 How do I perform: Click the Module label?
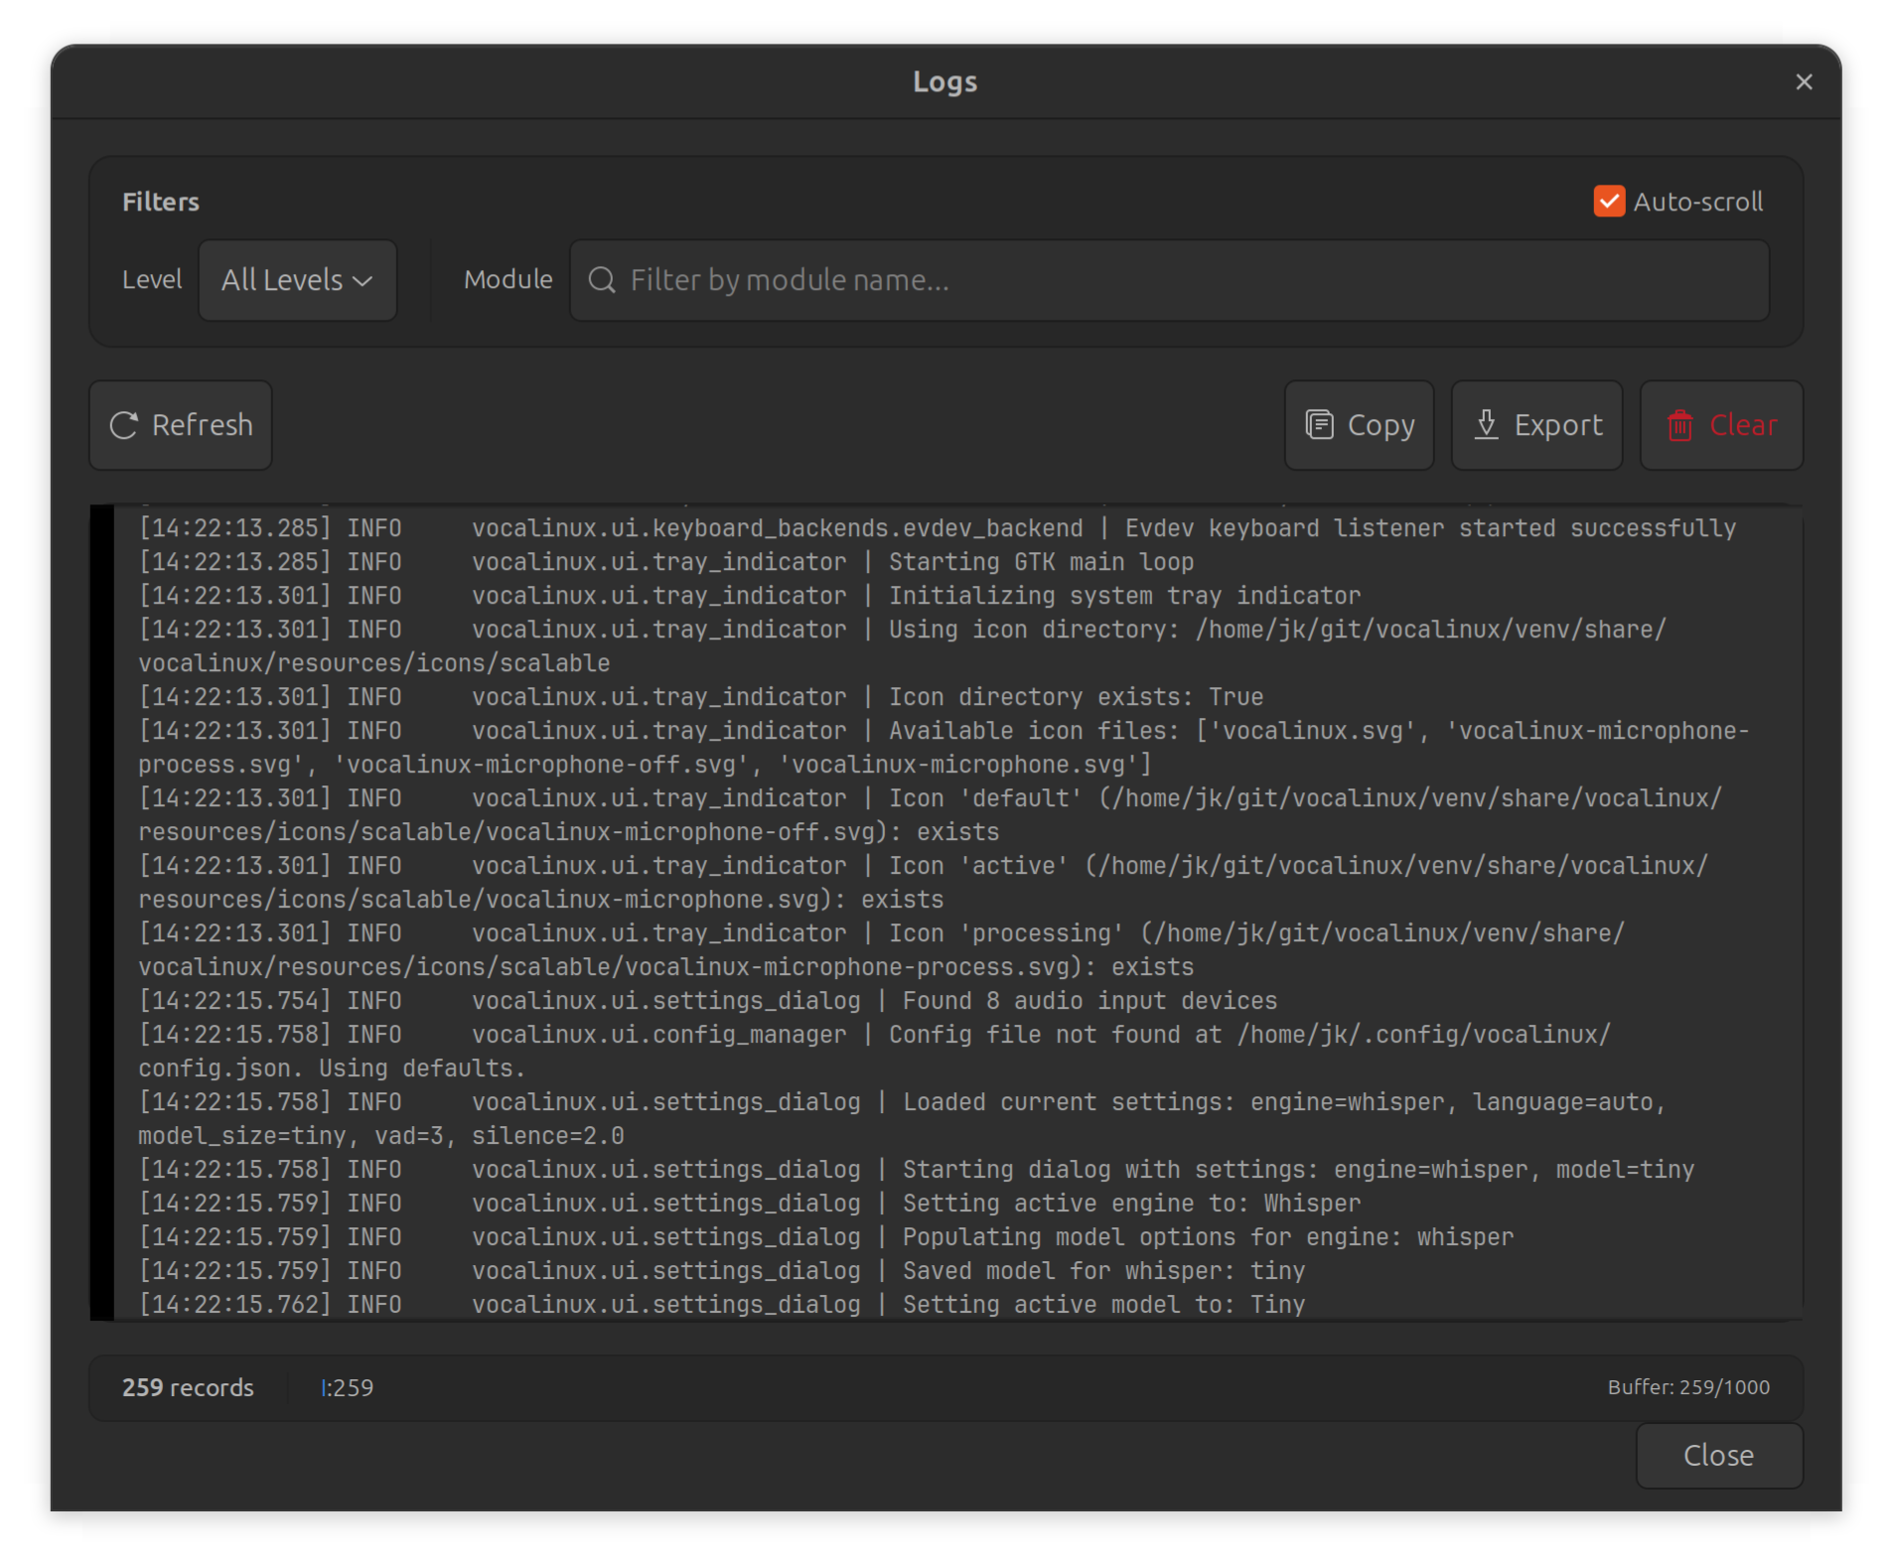508,280
